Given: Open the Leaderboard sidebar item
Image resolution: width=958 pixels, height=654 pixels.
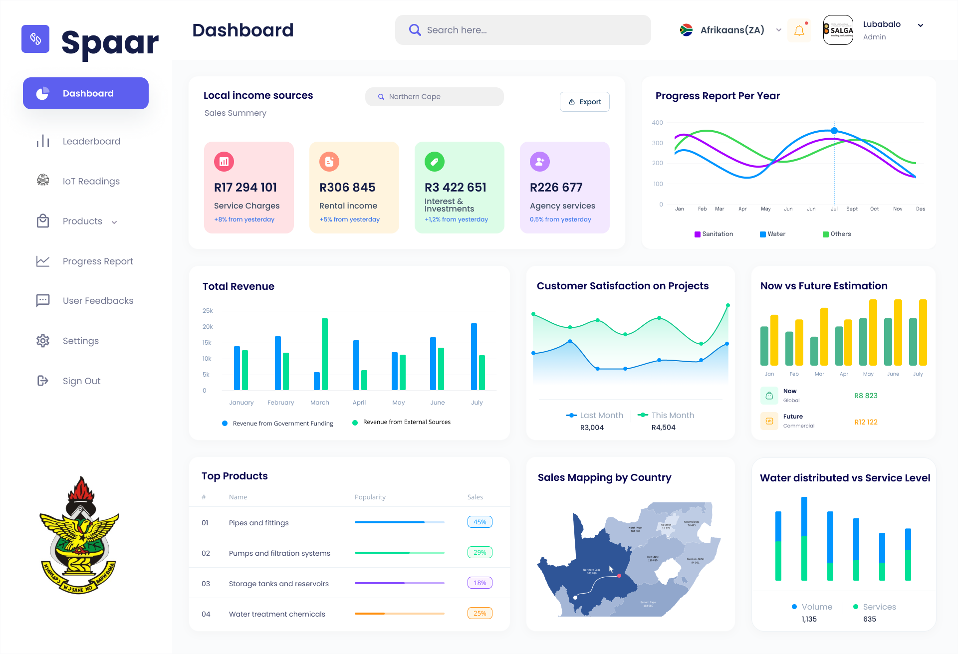Looking at the screenshot, I should 91,141.
